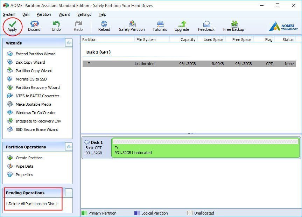Sort by Used Space column header
This screenshot has width=302, height=217.
tap(211, 40)
